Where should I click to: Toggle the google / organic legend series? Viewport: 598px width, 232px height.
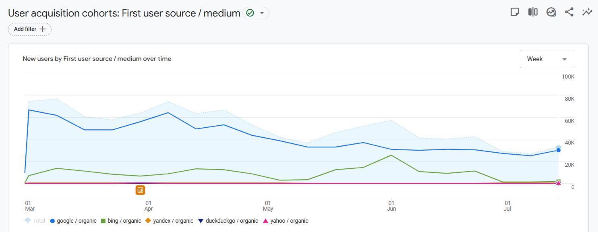pos(73,221)
